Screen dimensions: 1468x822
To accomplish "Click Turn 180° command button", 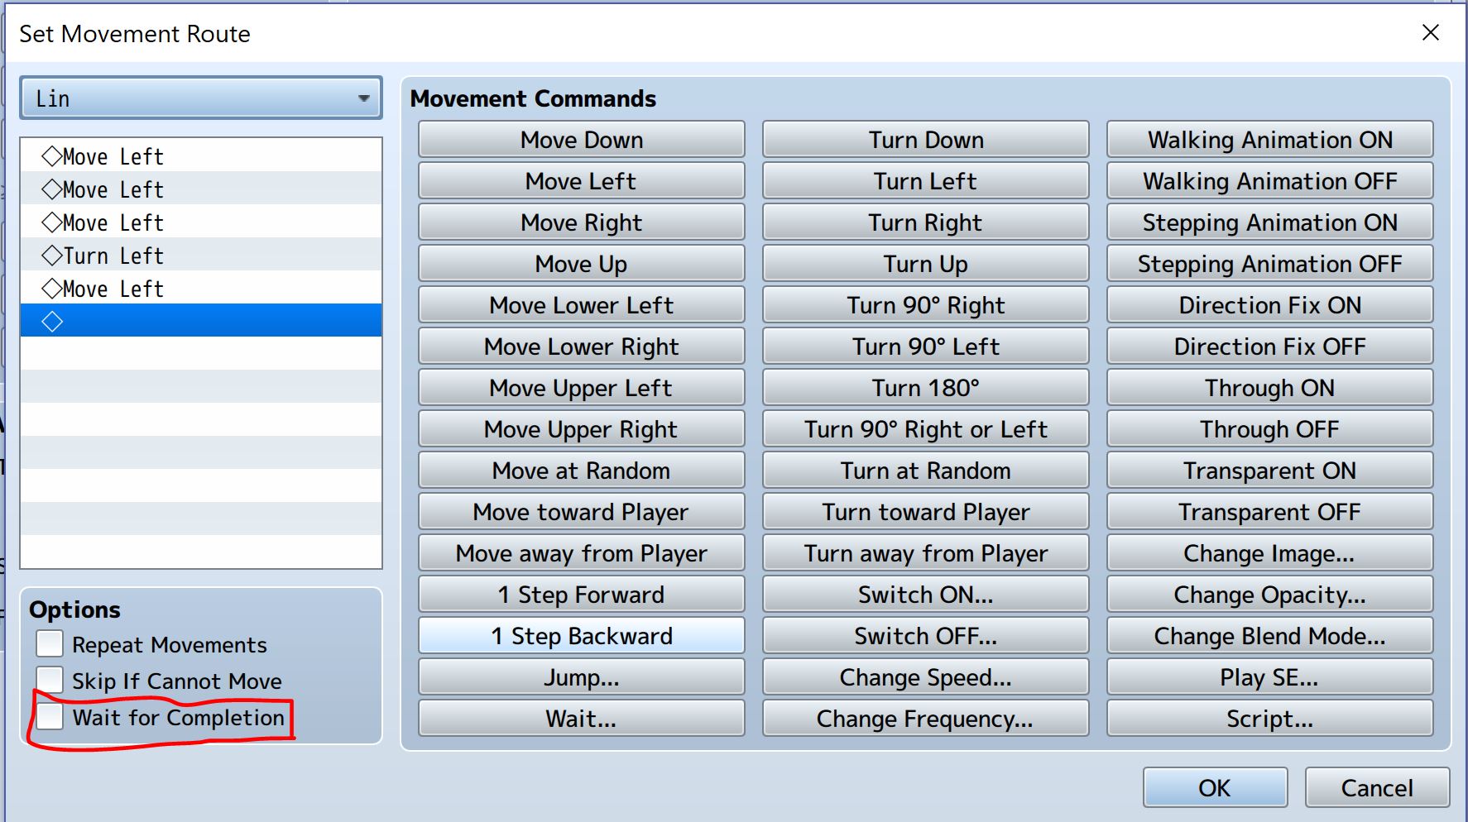I will click(925, 388).
